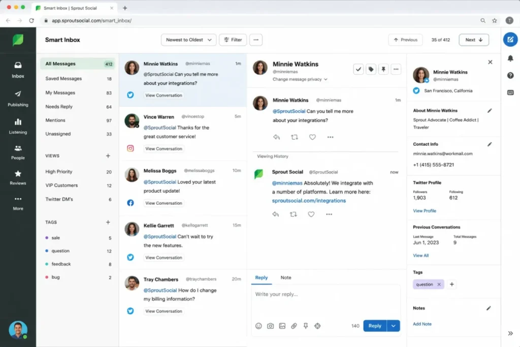Edit the About Minnie Watkins section
The image size is (520, 347).
coord(490,110)
